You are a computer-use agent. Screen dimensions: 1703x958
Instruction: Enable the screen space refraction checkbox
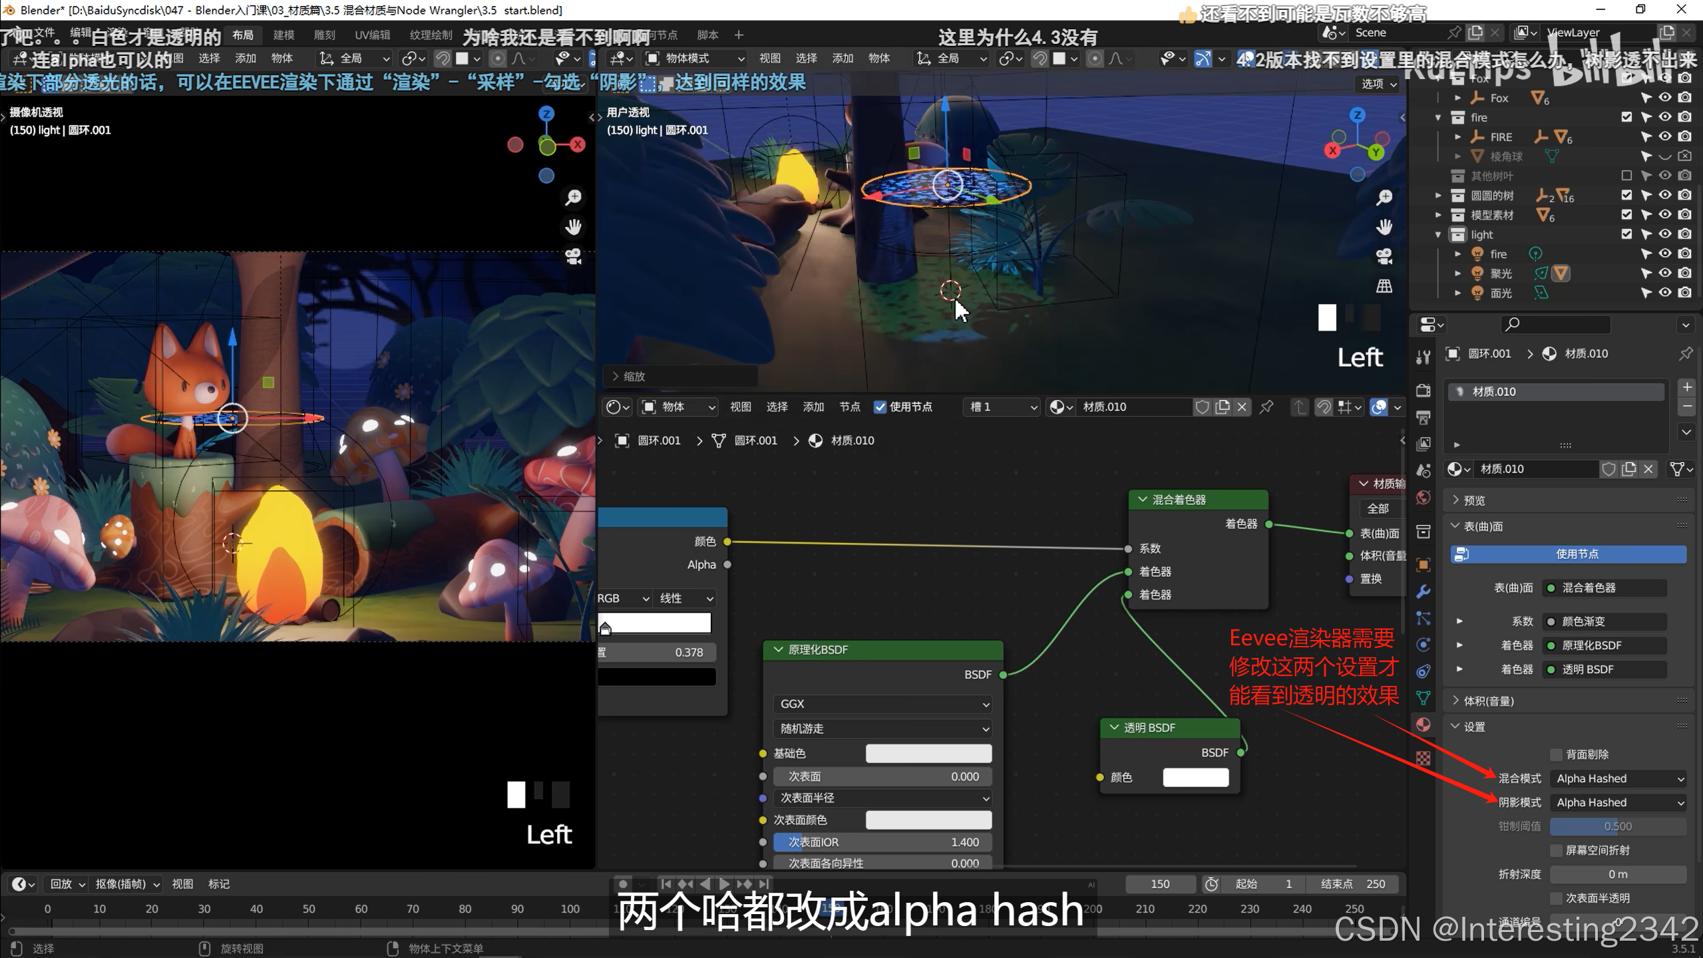1556,850
